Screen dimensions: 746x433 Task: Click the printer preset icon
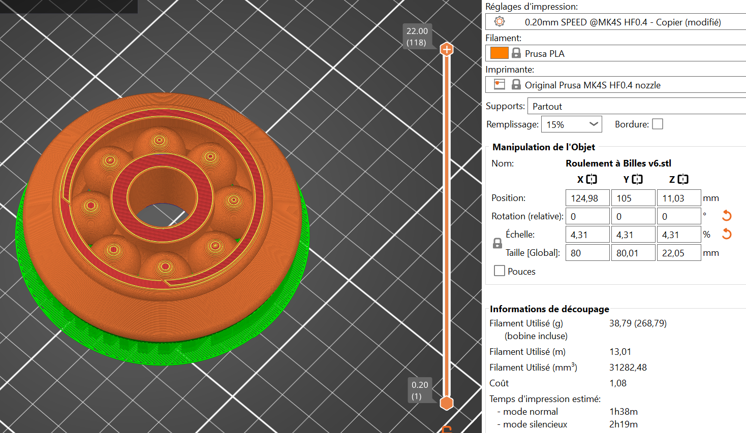tap(500, 84)
